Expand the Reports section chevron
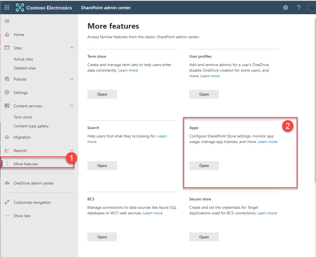The width and height of the screenshot is (316, 257). click(72, 150)
